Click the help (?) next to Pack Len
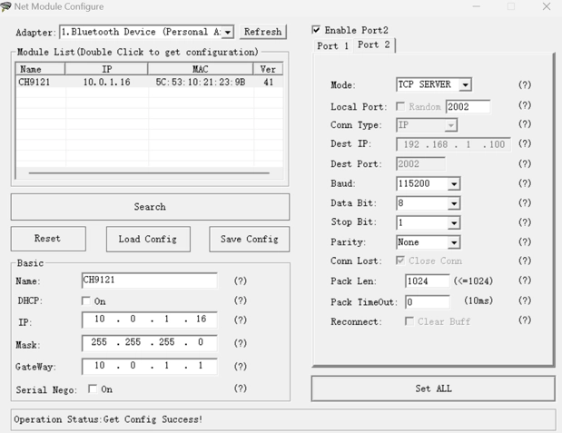The width and height of the screenshot is (562, 433). pyautogui.click(x=525, y=280)
